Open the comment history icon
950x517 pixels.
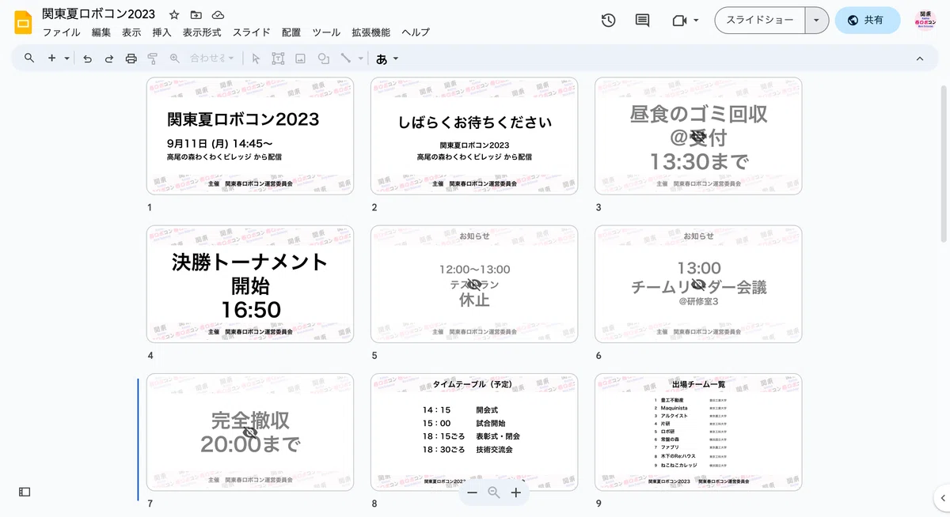642,21
